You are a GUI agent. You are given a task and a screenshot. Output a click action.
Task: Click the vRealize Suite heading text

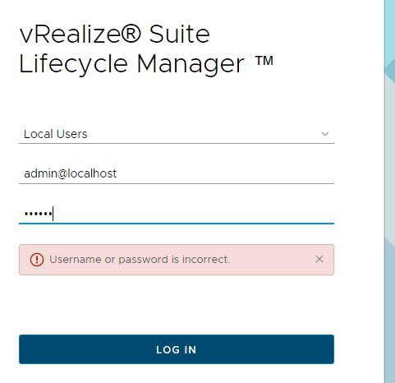tap(114, 34)
